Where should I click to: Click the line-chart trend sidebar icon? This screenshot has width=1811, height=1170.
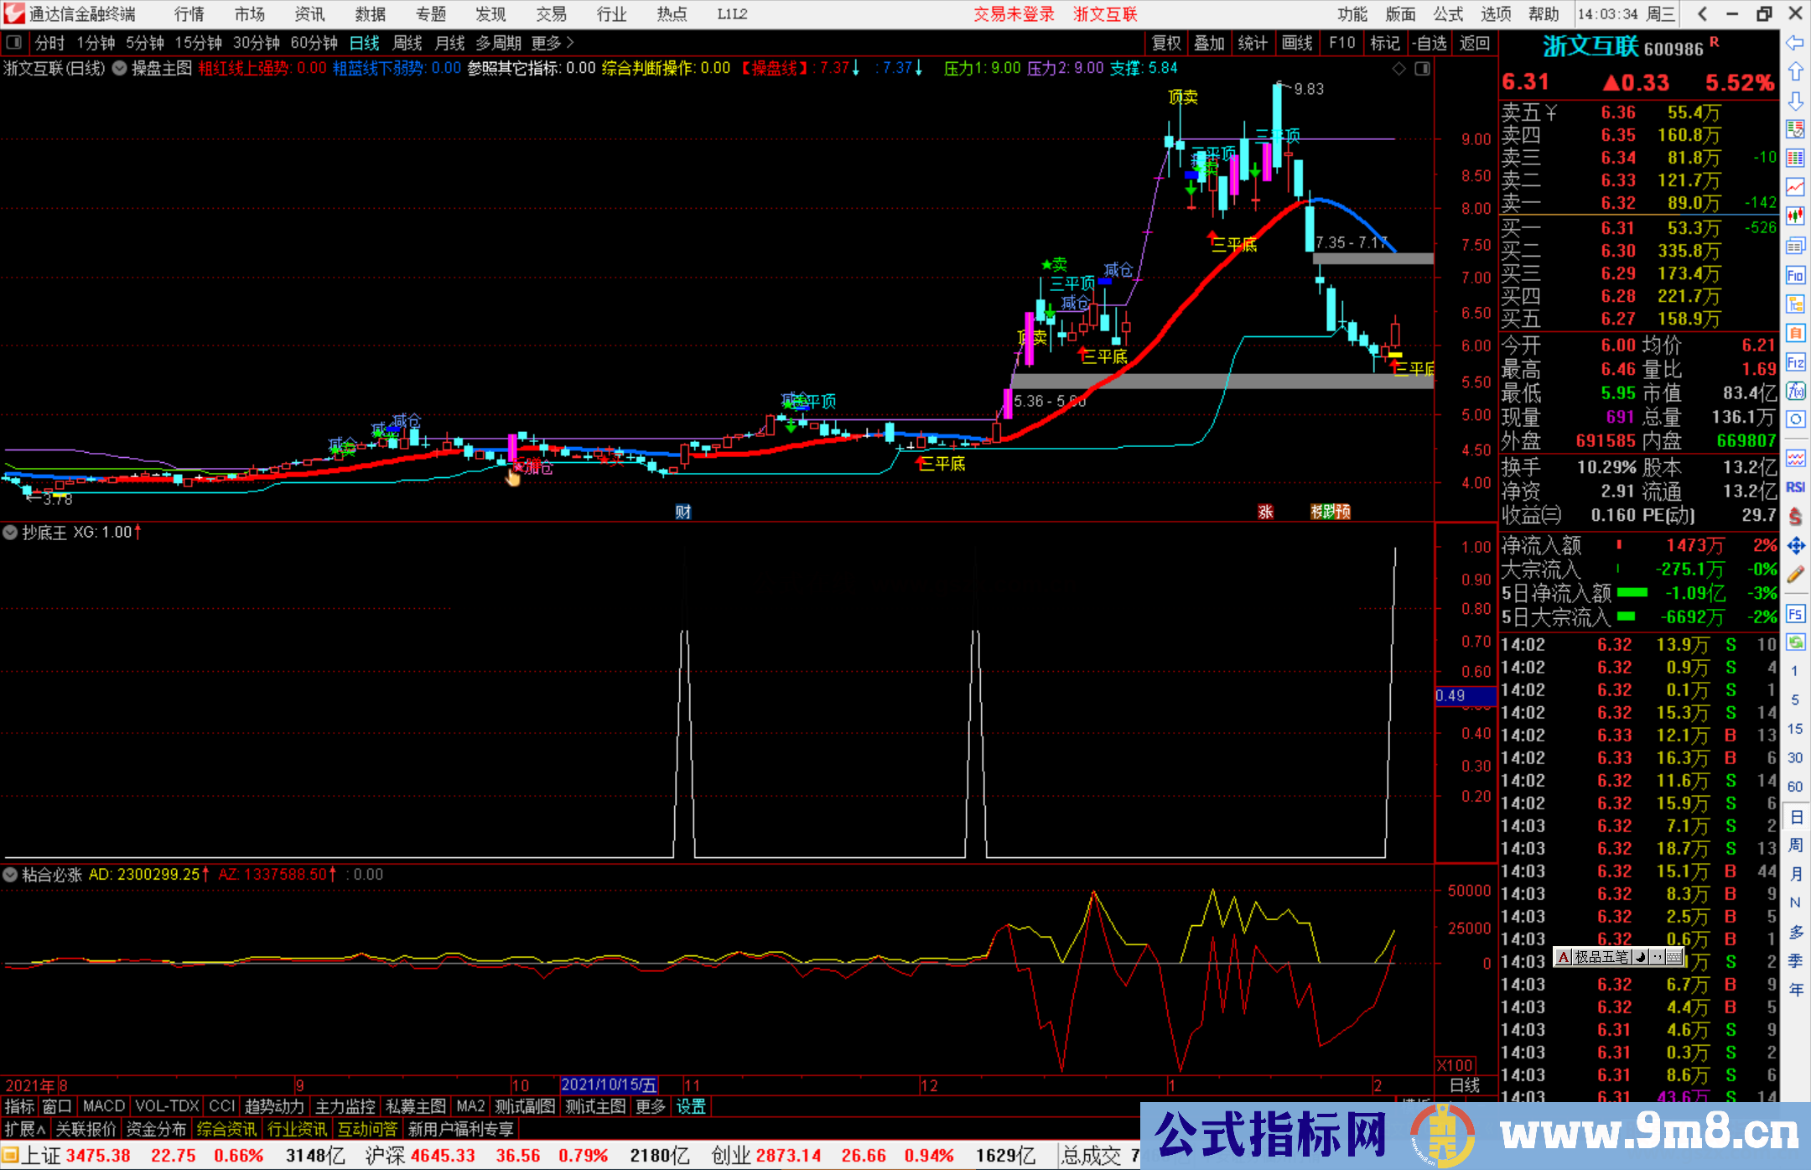(x=1795, y=186)
